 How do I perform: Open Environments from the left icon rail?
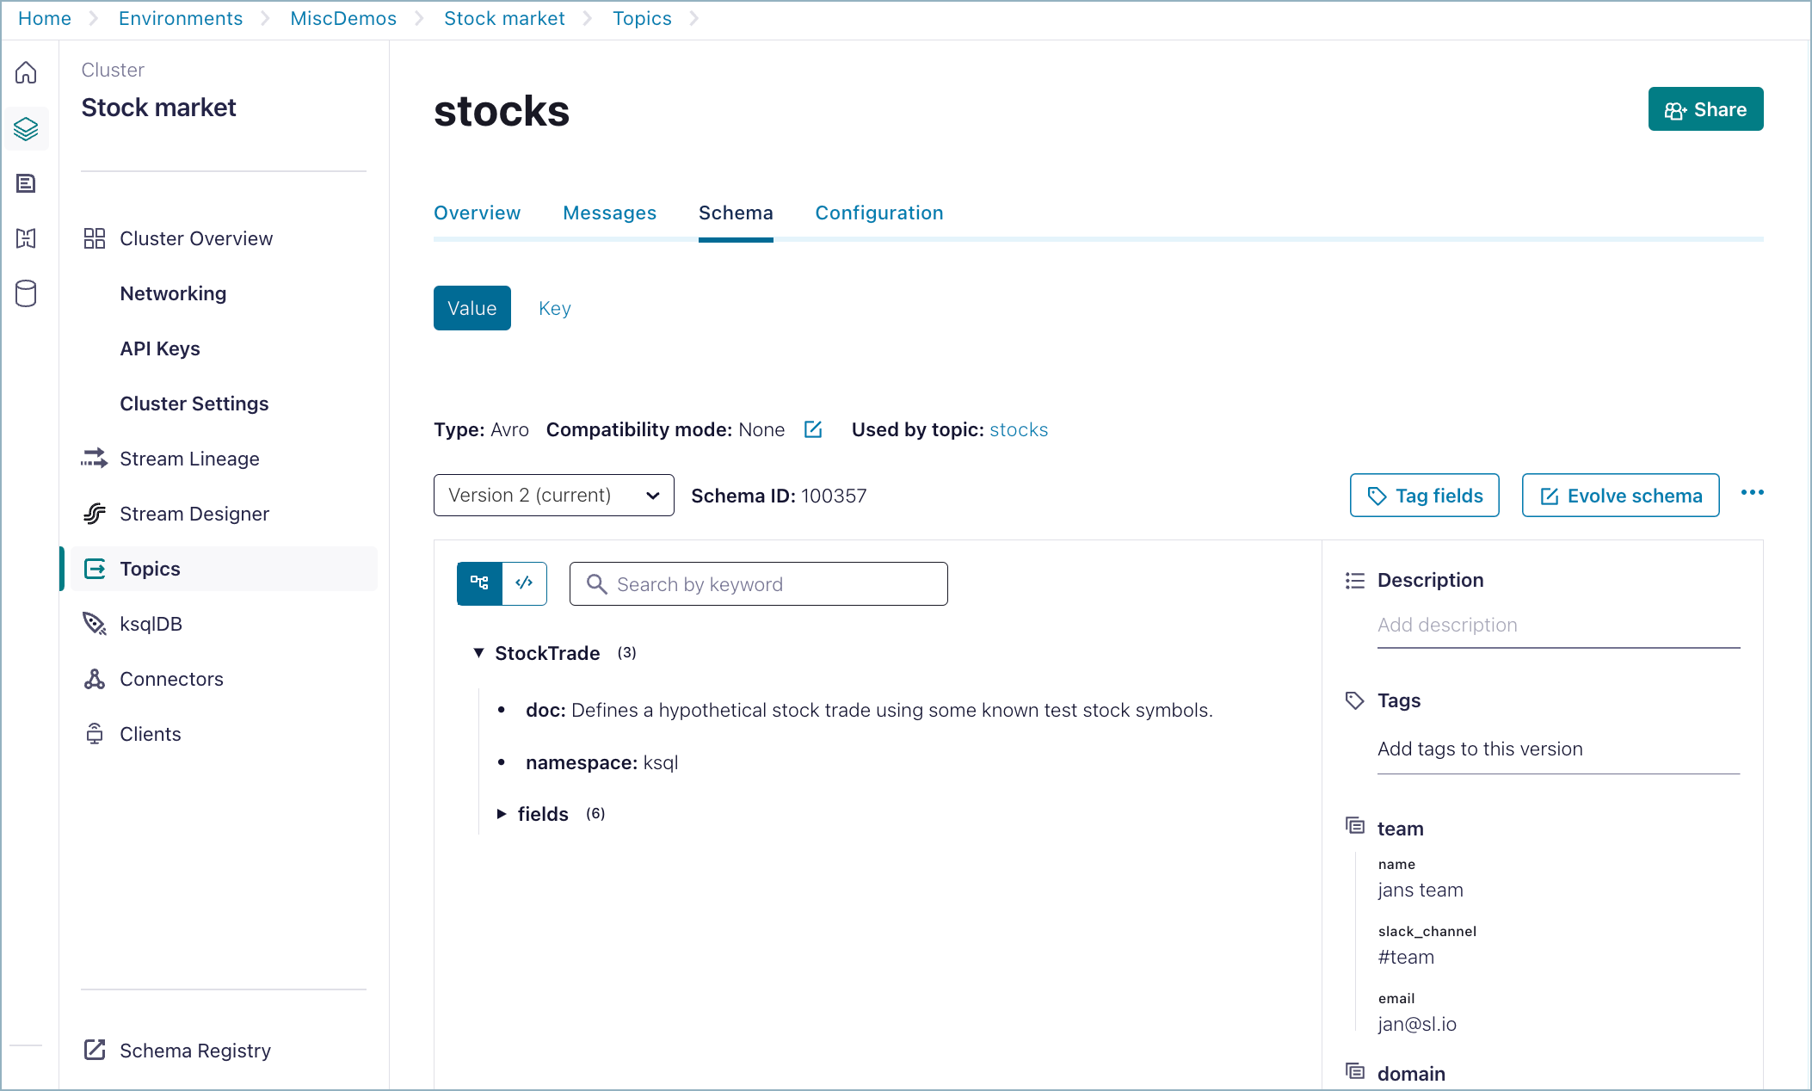(27, 128)
